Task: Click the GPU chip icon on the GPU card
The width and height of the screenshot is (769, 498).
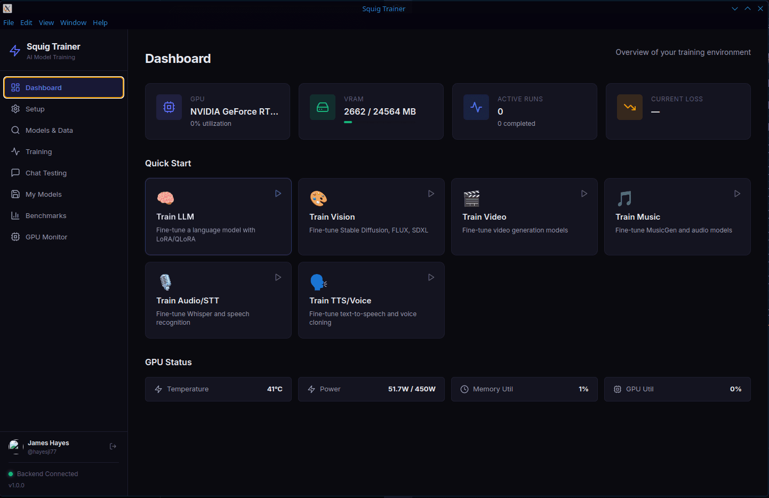Action: (x=169, y=107)
